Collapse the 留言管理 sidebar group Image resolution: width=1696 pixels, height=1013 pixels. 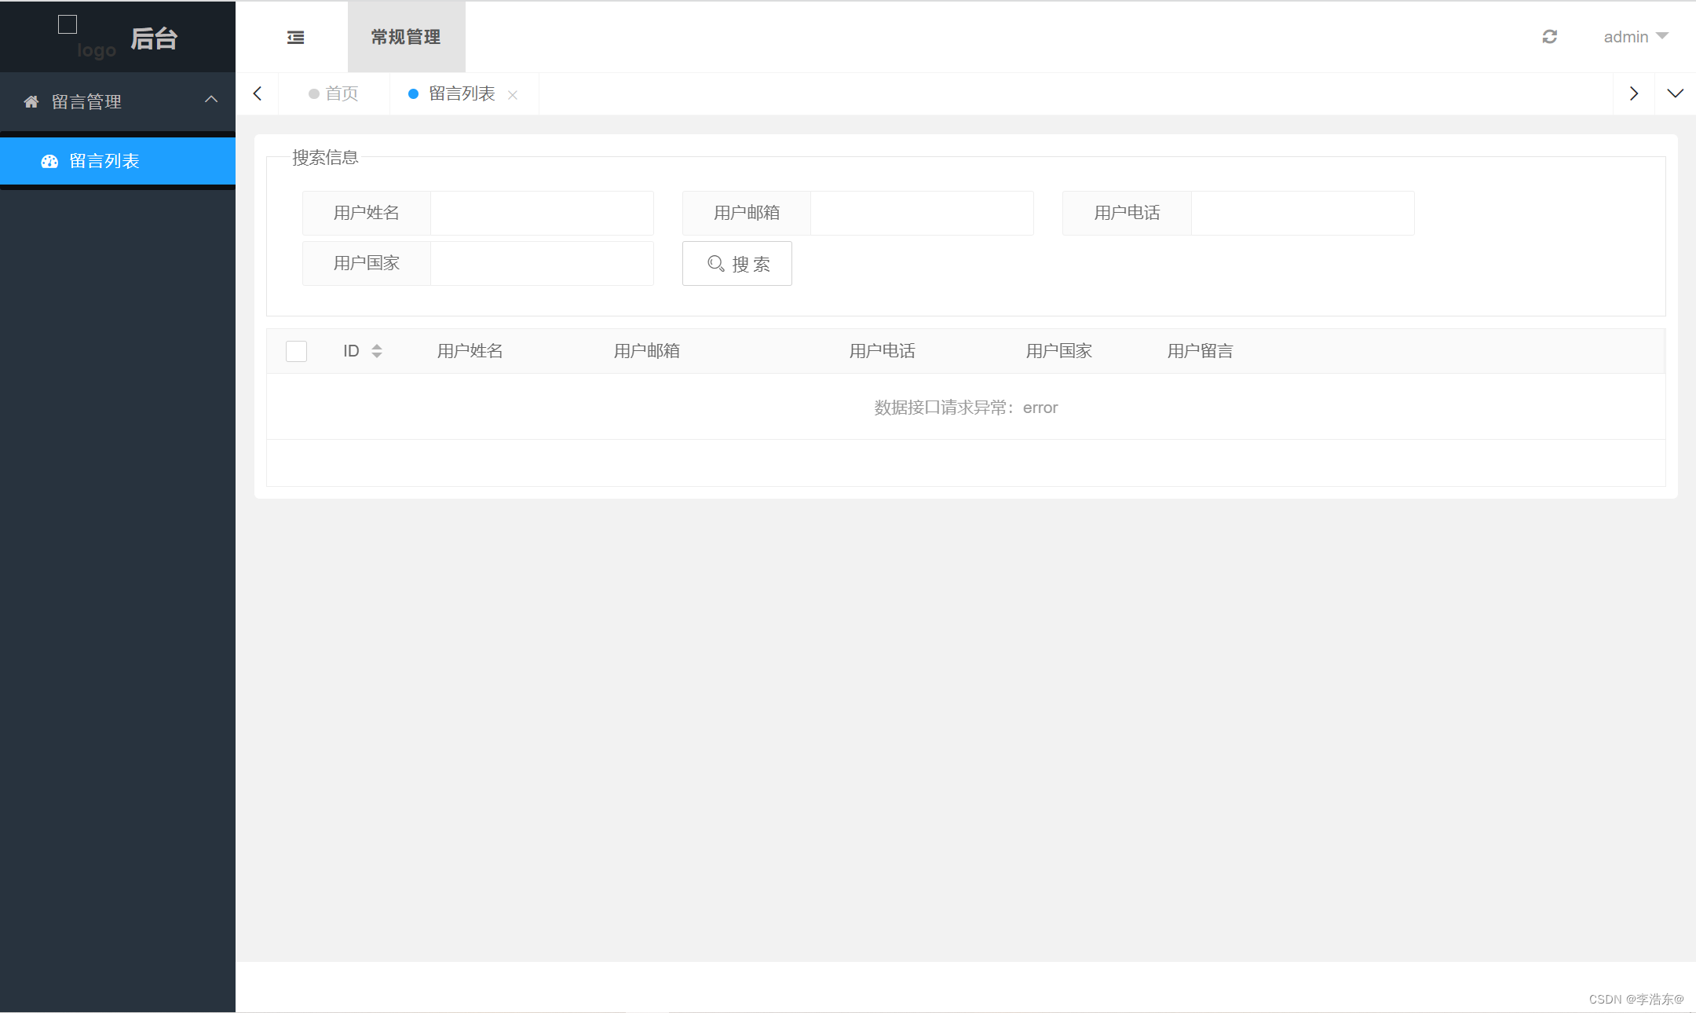click(118, 102)
